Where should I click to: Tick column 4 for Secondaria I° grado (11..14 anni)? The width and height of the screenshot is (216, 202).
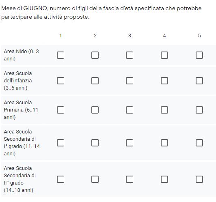click(x=164, y=143)
